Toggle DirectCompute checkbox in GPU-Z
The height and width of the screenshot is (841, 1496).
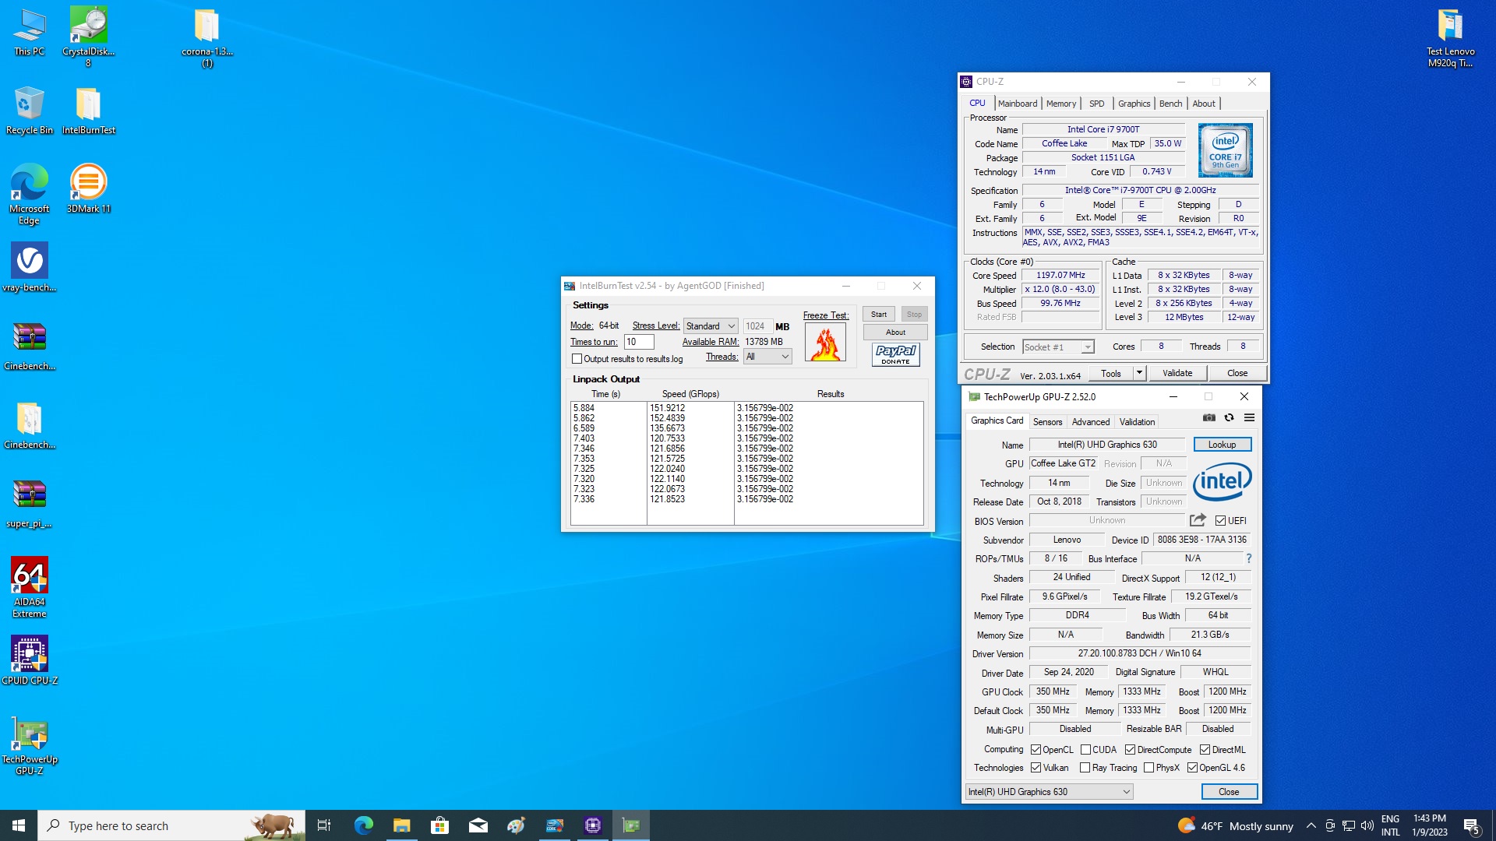(1130, 750)
